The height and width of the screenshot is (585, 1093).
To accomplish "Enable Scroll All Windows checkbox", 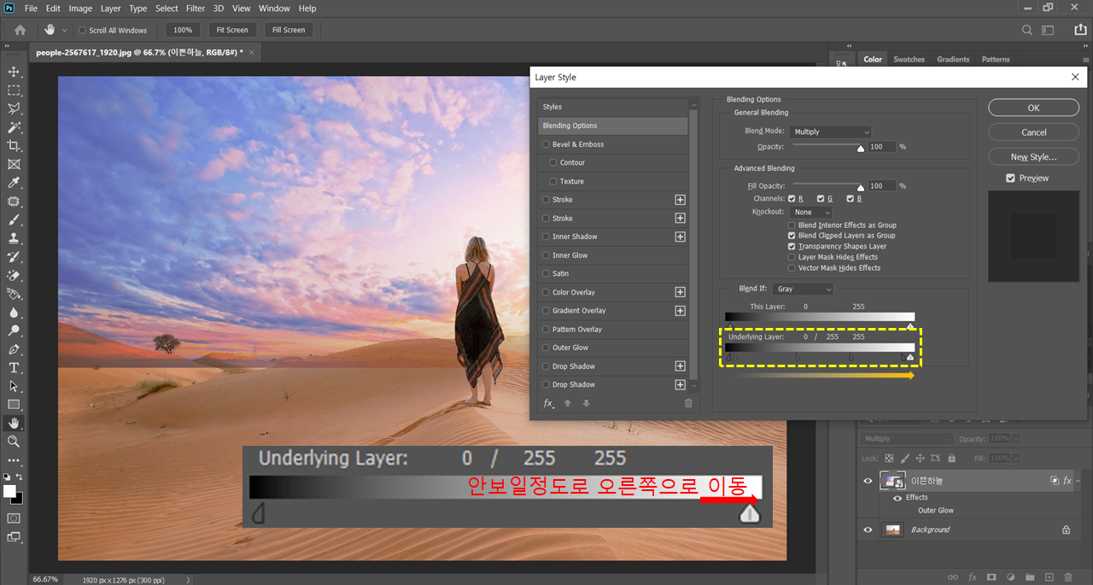I will tap(82, 30).
